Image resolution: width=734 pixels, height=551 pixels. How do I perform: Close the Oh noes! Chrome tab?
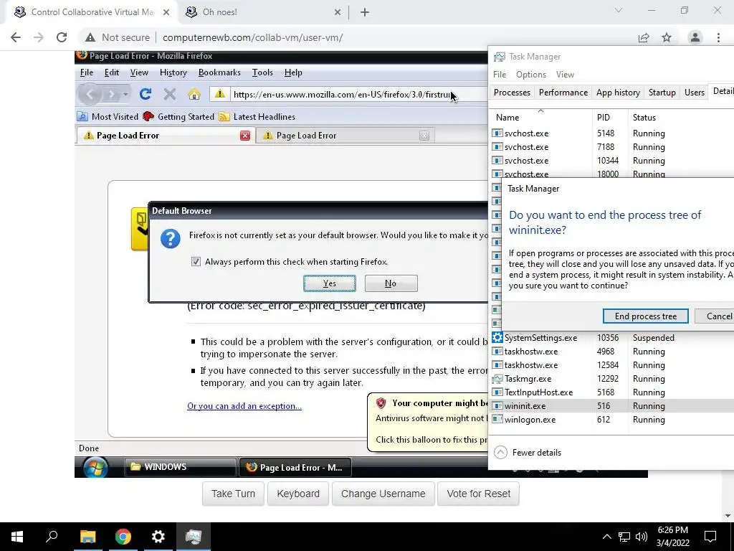tap(338, 12)
